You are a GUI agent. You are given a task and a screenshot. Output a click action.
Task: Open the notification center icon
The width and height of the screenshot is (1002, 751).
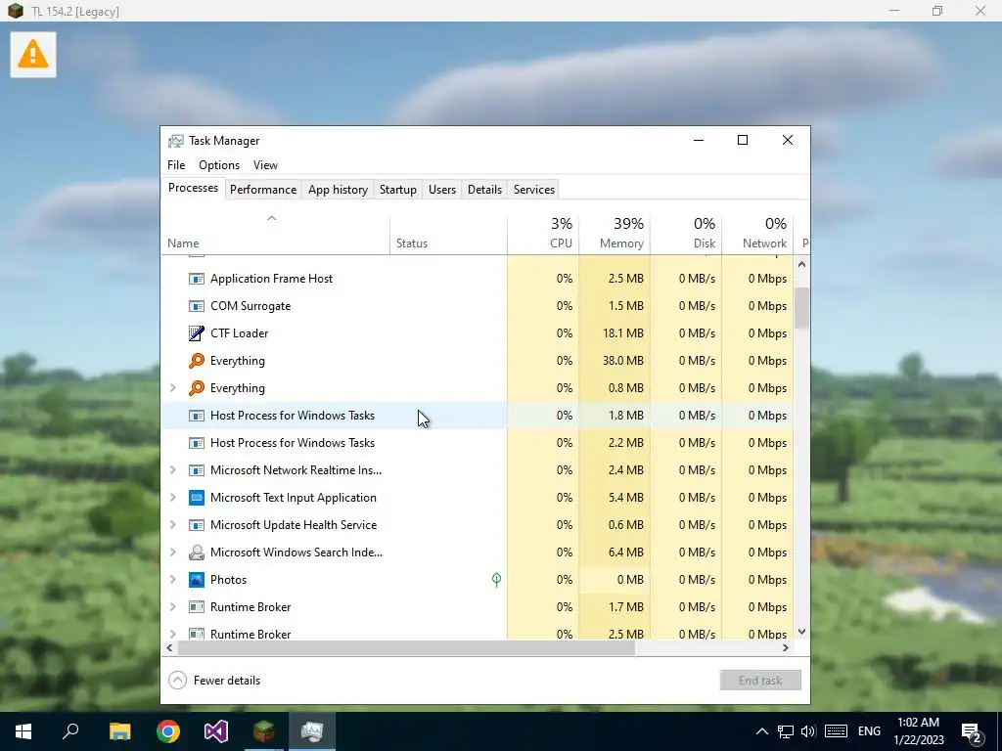point(972,732)
